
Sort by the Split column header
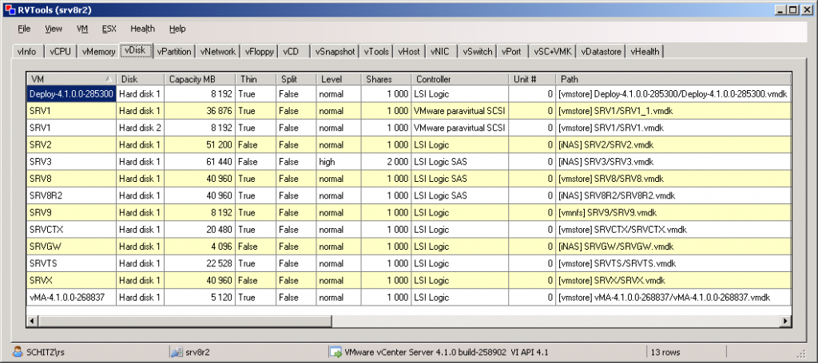tap(296, 79)
